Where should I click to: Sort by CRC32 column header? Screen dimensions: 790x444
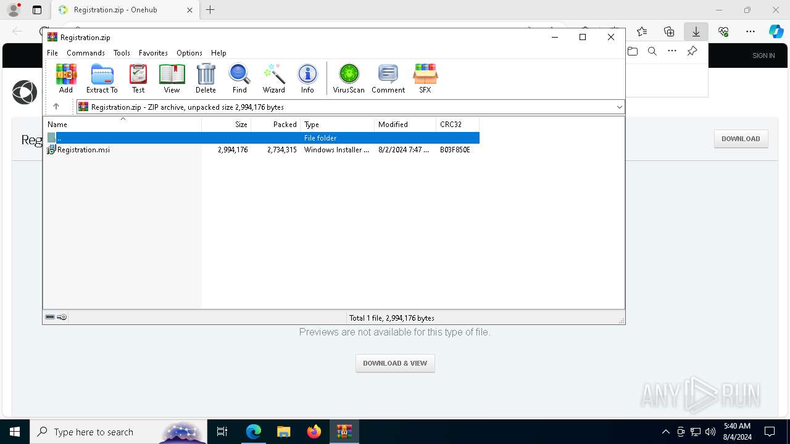[x=458, y=125]
